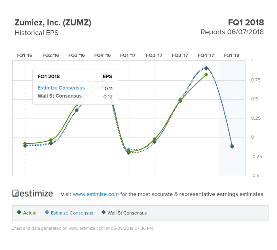Select the FQ1 '17 axis label
277x250 pixels.
[128, 55]
